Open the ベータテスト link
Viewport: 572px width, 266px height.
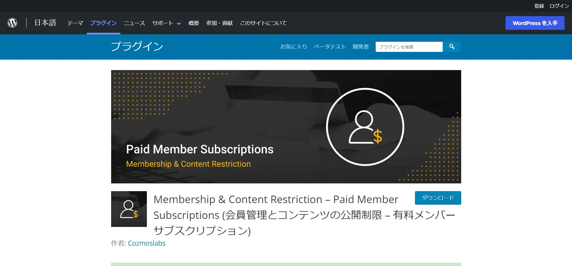tap(330, 47)
